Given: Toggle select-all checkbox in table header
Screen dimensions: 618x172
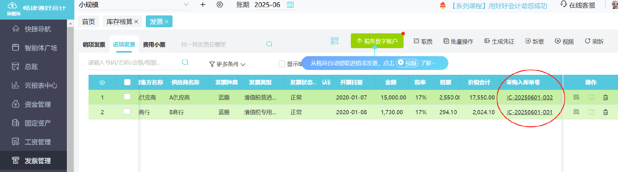Looking at the screenshot, I should coord(127,82).
